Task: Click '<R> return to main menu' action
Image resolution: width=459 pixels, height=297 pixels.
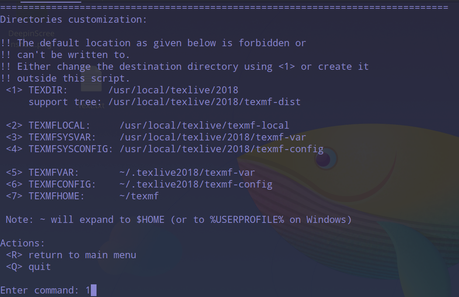Action: [x=71, y=255]
